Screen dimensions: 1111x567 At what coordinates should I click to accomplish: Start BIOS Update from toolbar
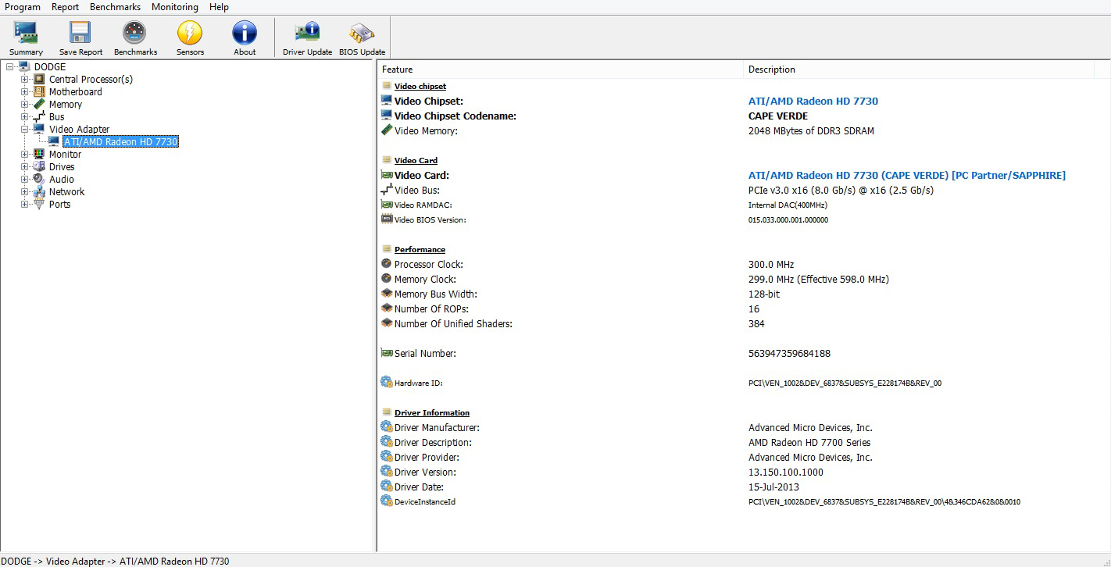click(x=362, y=32)
